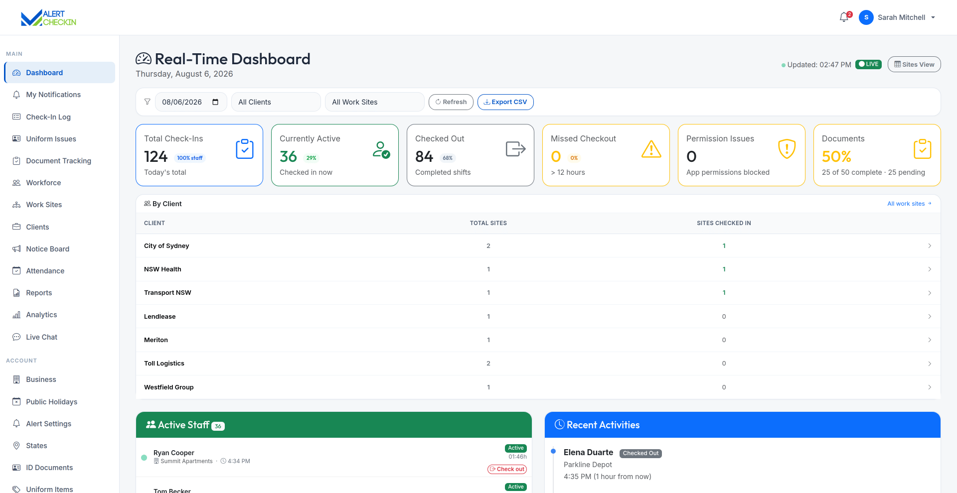Viewport: 957px width, 493px height.
Task: Click the Alert CheckIn logo
Action: [x=48, y=17]
